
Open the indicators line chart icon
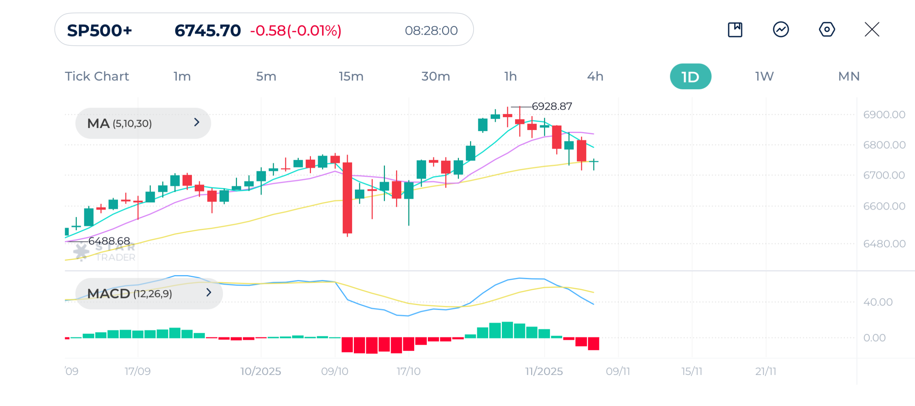781,30
